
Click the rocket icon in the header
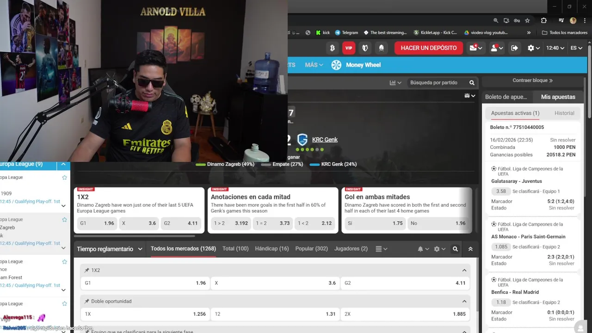[x=382, y=48]
